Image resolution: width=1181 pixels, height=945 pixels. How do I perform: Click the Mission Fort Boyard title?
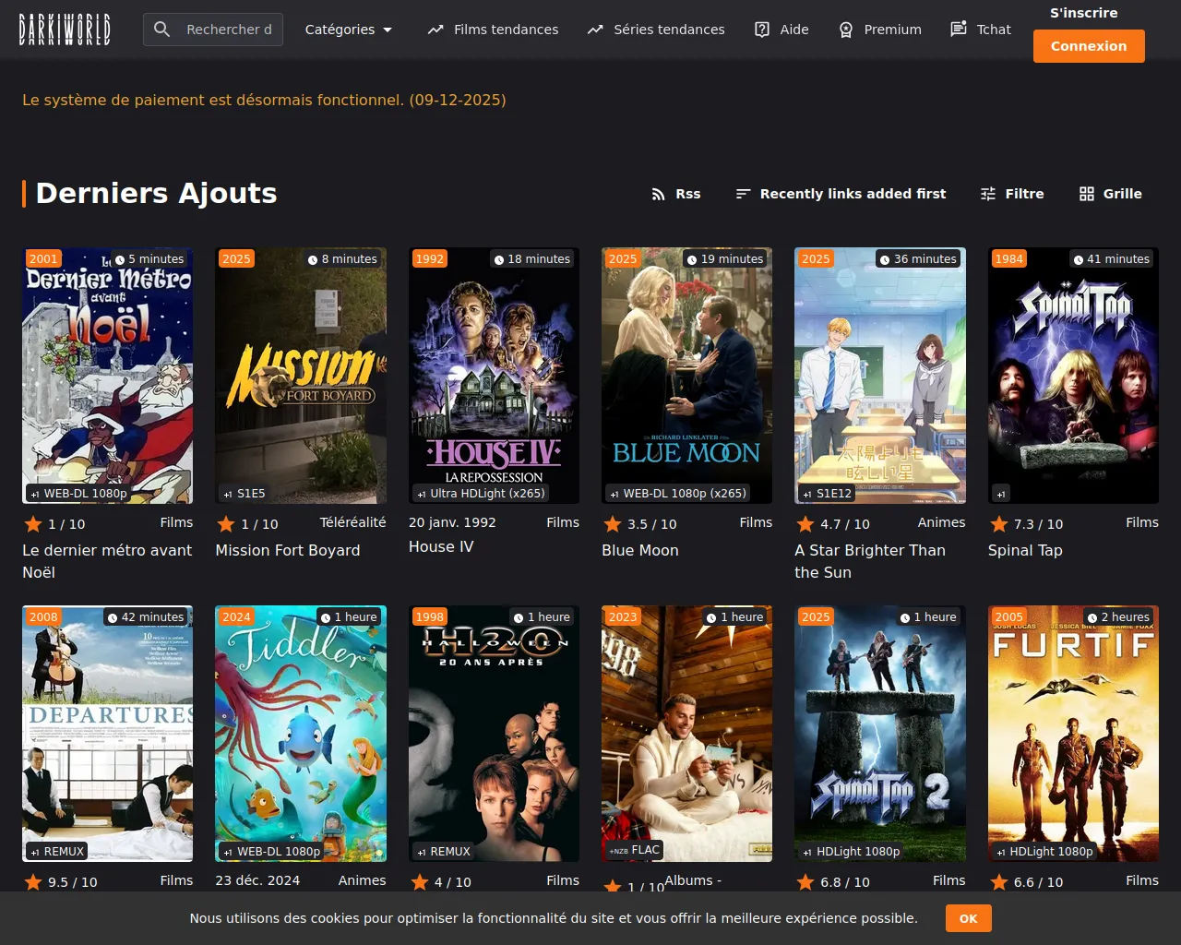tap(288, 550)
